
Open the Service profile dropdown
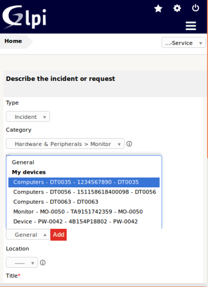184,43
